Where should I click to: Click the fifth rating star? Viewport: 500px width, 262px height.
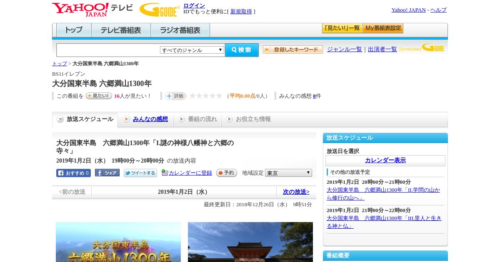pos(219,96)
